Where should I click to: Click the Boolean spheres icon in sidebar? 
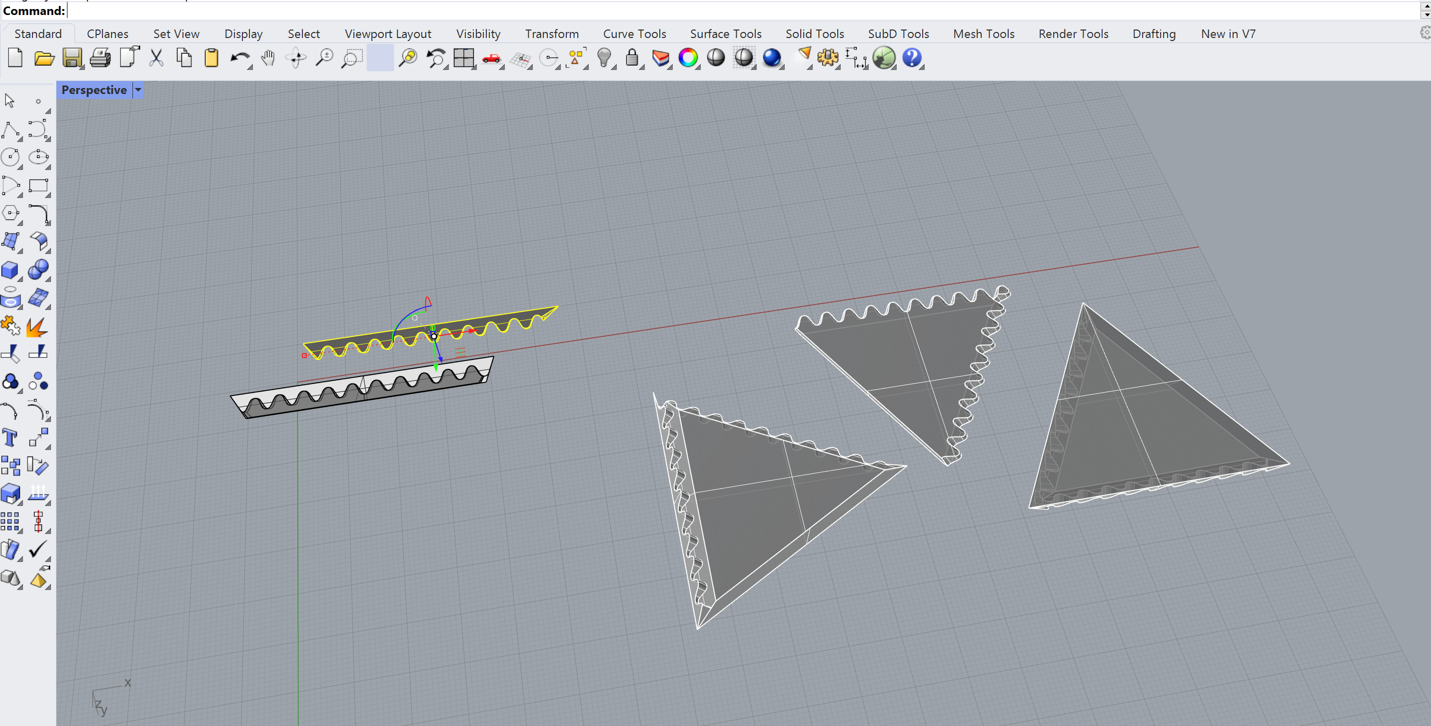[x=38, y=270]
